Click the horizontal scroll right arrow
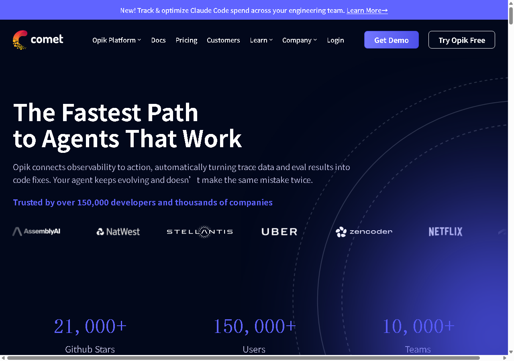514x361 pixels. coord(505,358)
